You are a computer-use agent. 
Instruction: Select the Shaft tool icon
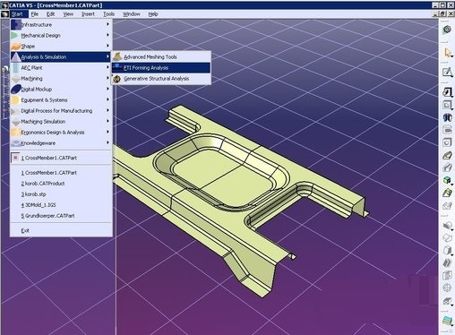(447, 117)
